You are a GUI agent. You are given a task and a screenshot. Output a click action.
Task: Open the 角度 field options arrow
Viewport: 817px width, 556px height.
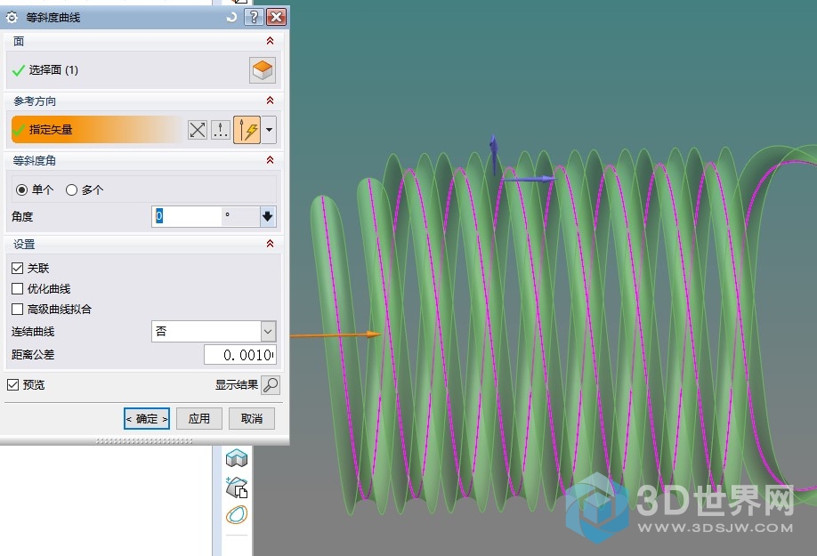coord(268,216)
